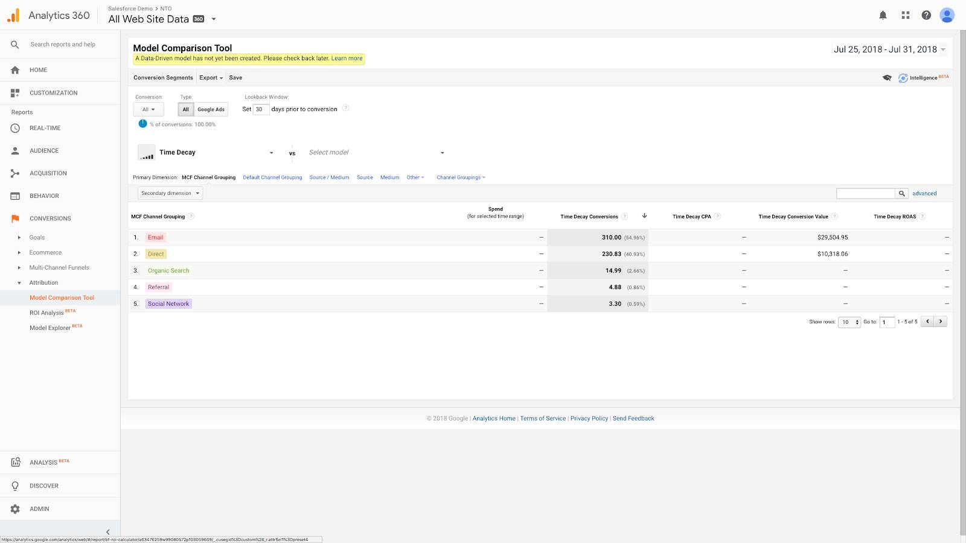
Task: Switch primary dimension to Source
Action: [x=365, y=177]
